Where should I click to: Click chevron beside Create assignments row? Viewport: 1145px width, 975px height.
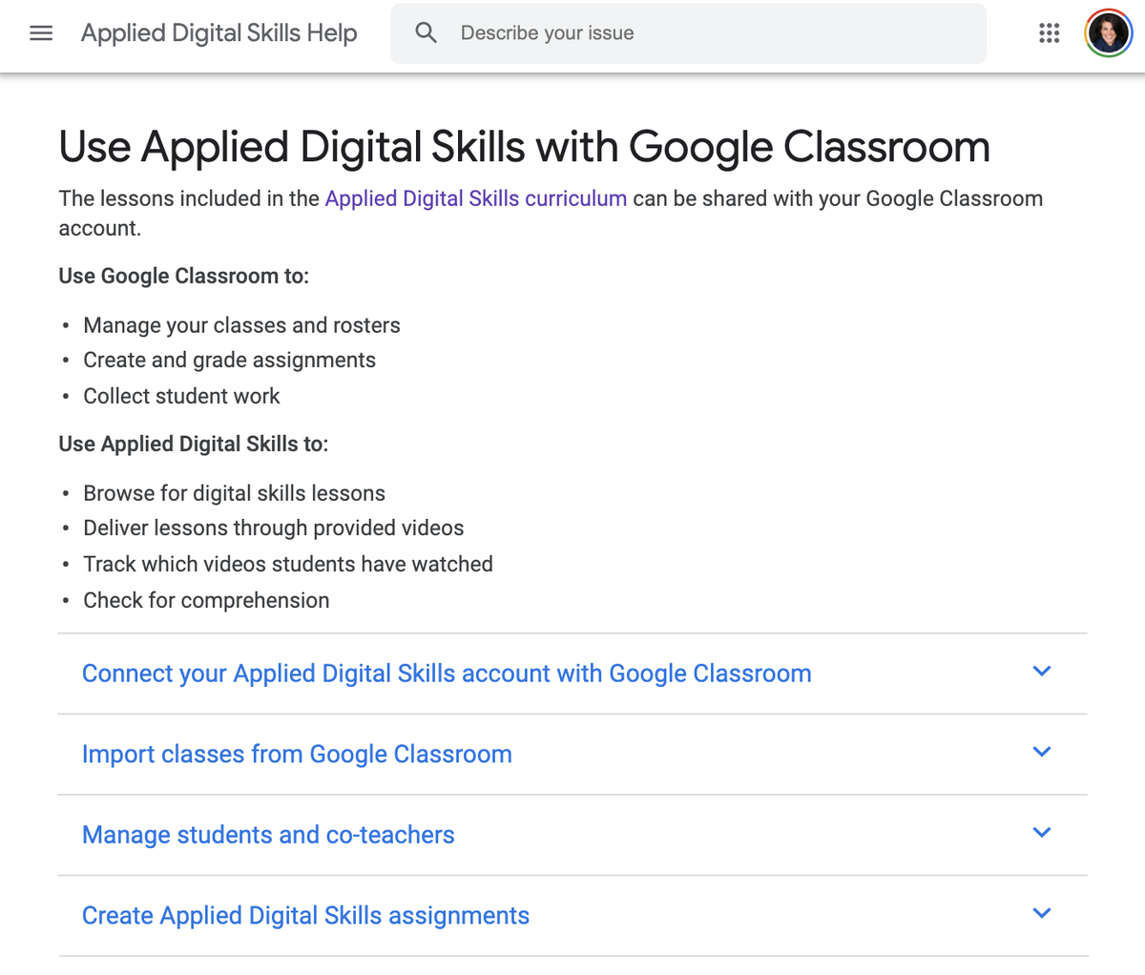1042,914
